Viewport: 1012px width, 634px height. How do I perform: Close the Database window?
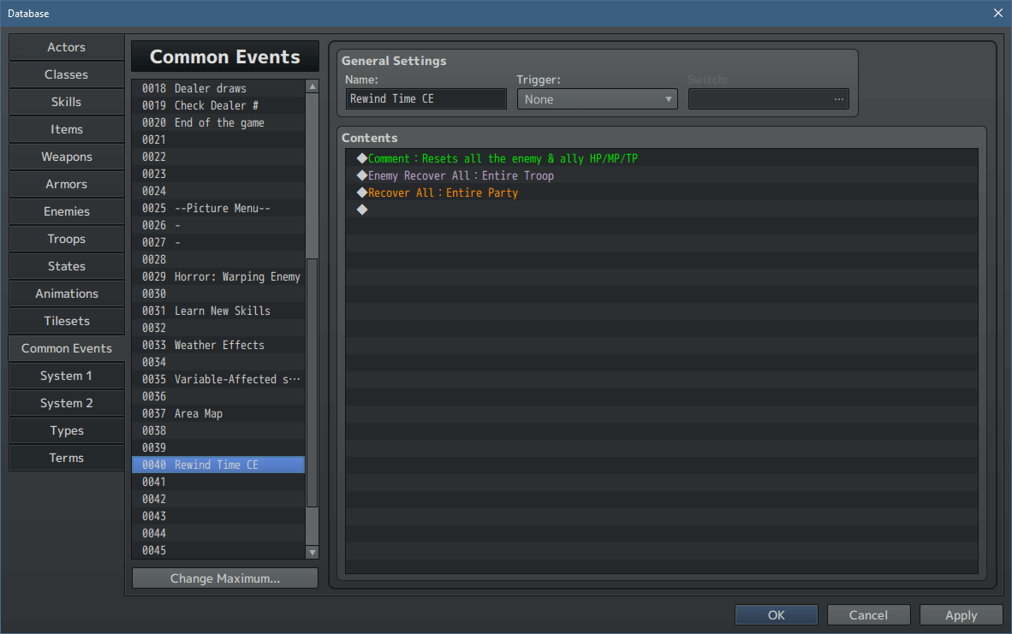pos(997,13)
